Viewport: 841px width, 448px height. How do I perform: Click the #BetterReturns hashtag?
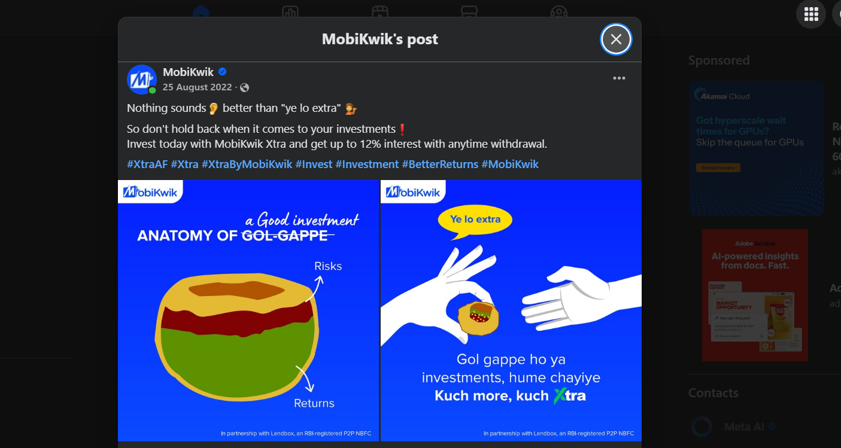click(x=441, y=164)
